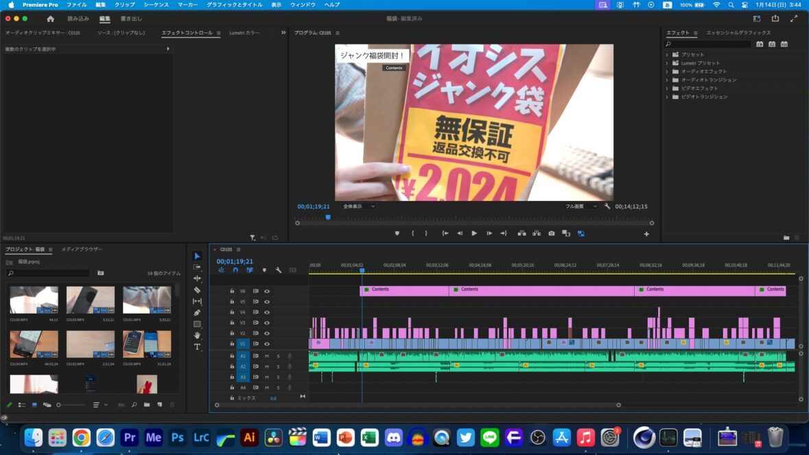Toggle lock on track V5
Image resolution: width=809 pixels, height=455 pixels.
(232, 302)
